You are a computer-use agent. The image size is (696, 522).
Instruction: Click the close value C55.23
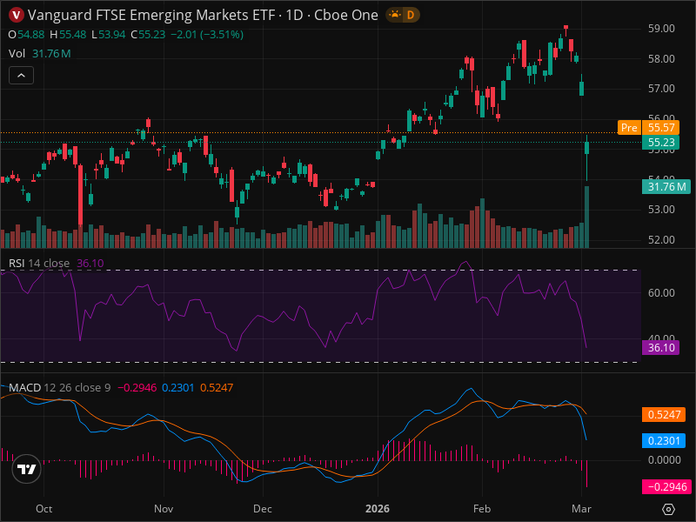[x=148, y=35]
